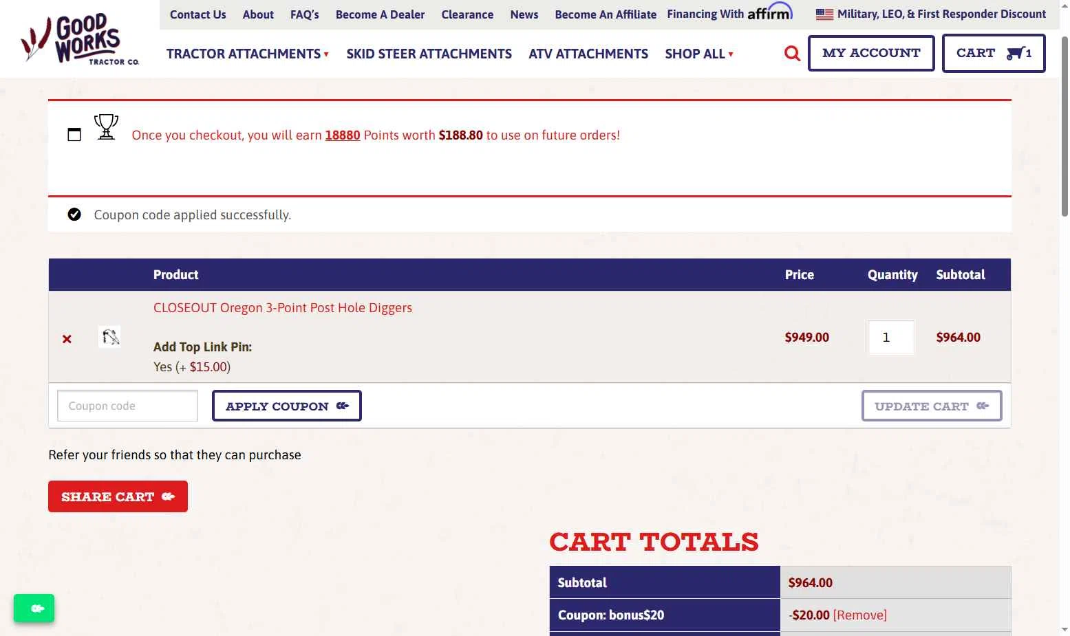Click the $188.80 points value text
The height and width of the screenshot is (636, 1070).
pyautogui.click(x=461, y=135)
